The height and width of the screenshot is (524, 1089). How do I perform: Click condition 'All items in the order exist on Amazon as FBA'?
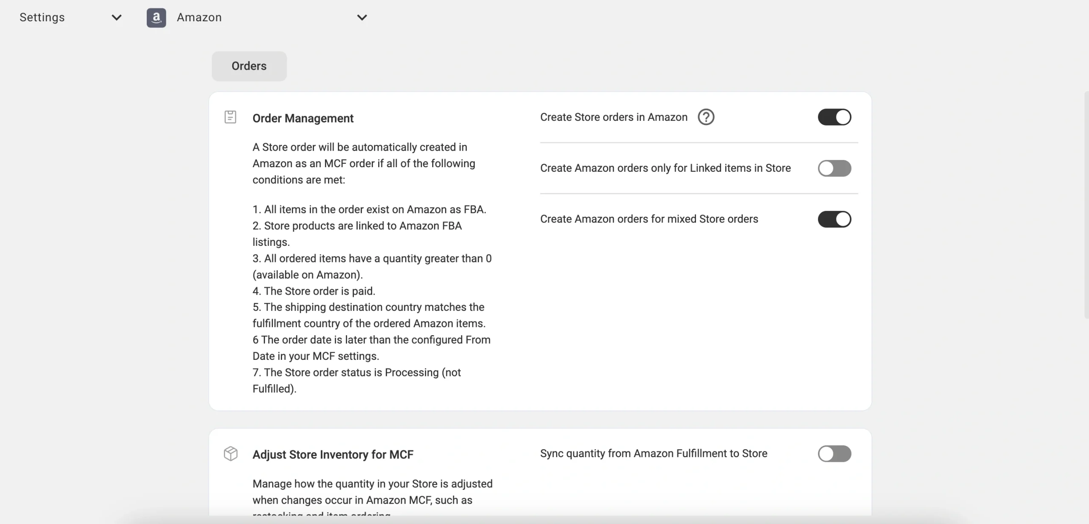(369, 209)
